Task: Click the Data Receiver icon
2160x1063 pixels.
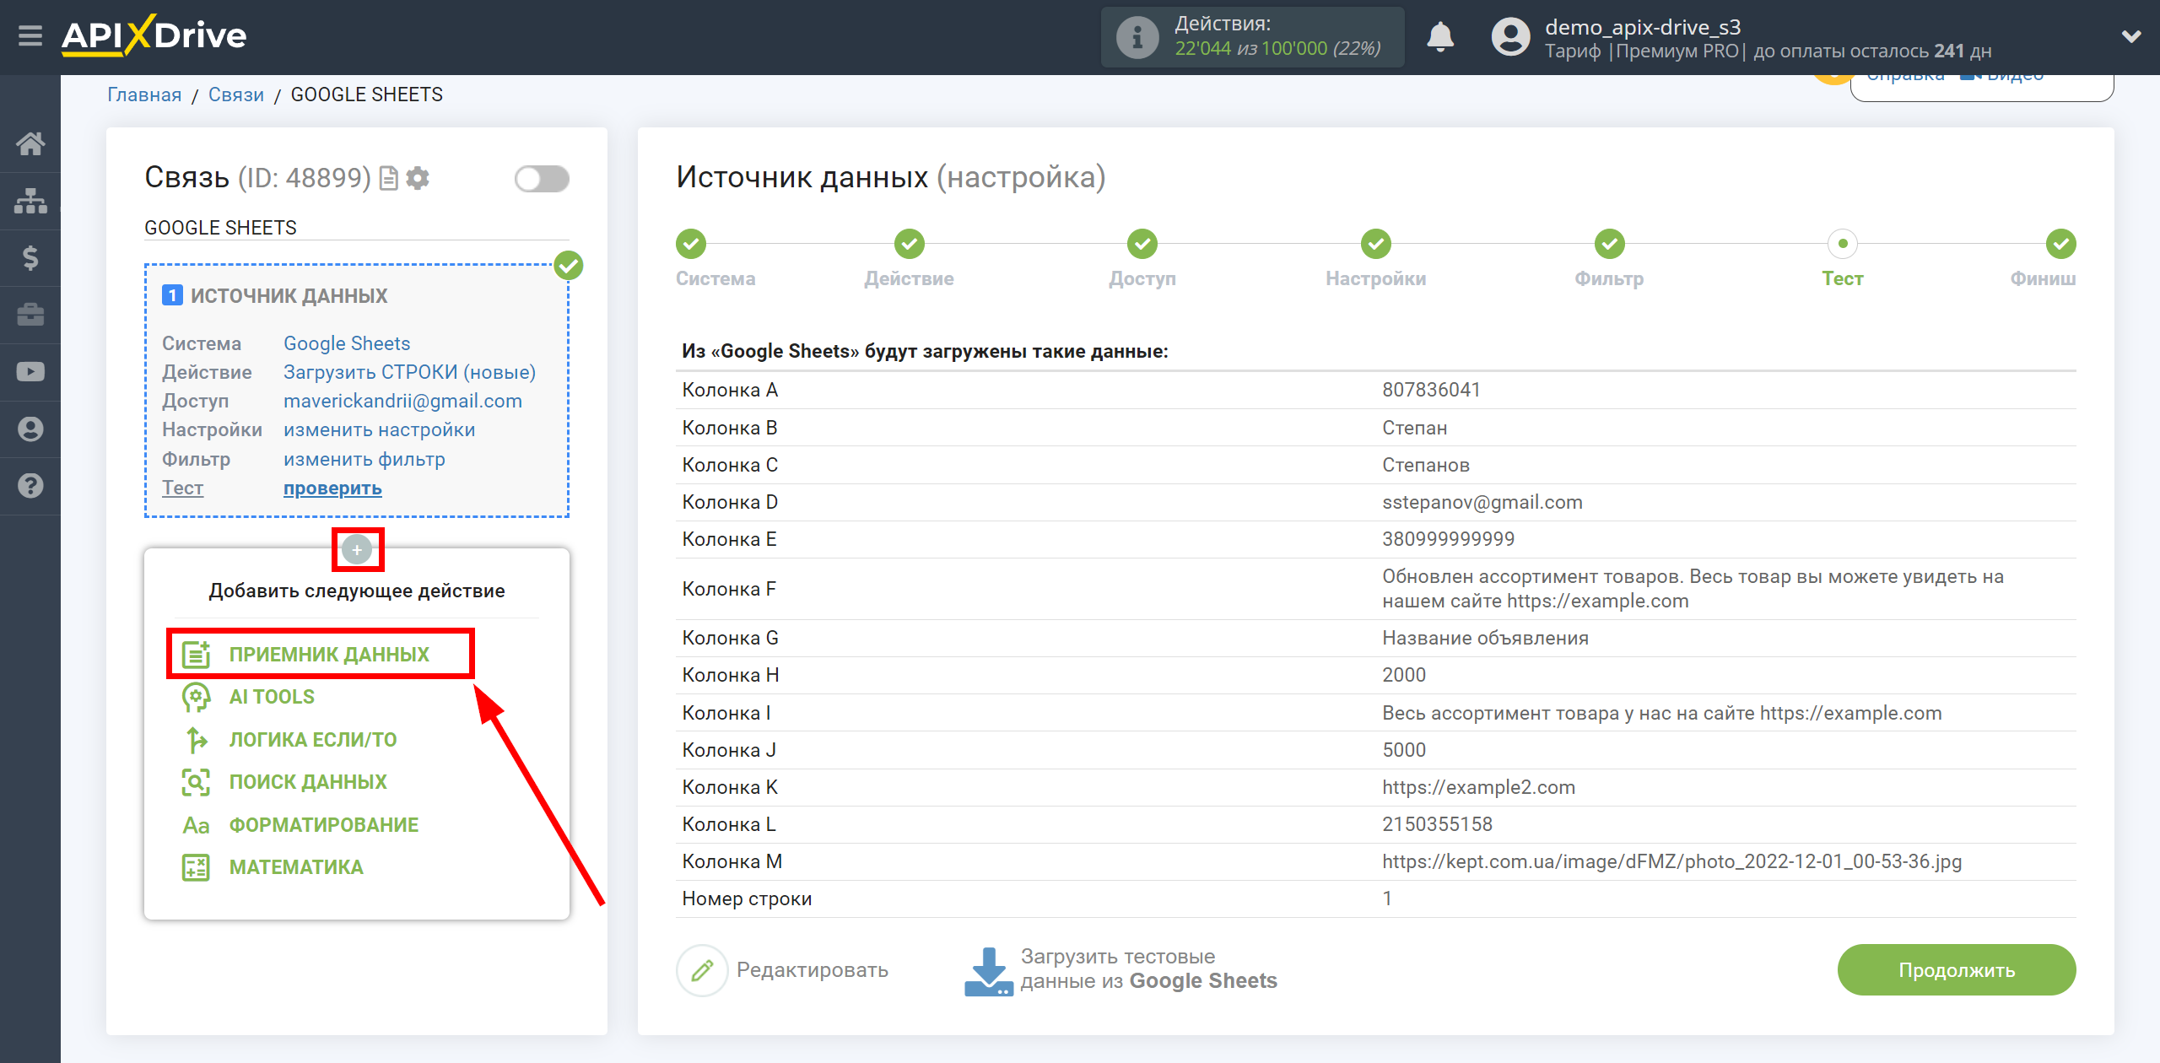Action: coord(196,654)
